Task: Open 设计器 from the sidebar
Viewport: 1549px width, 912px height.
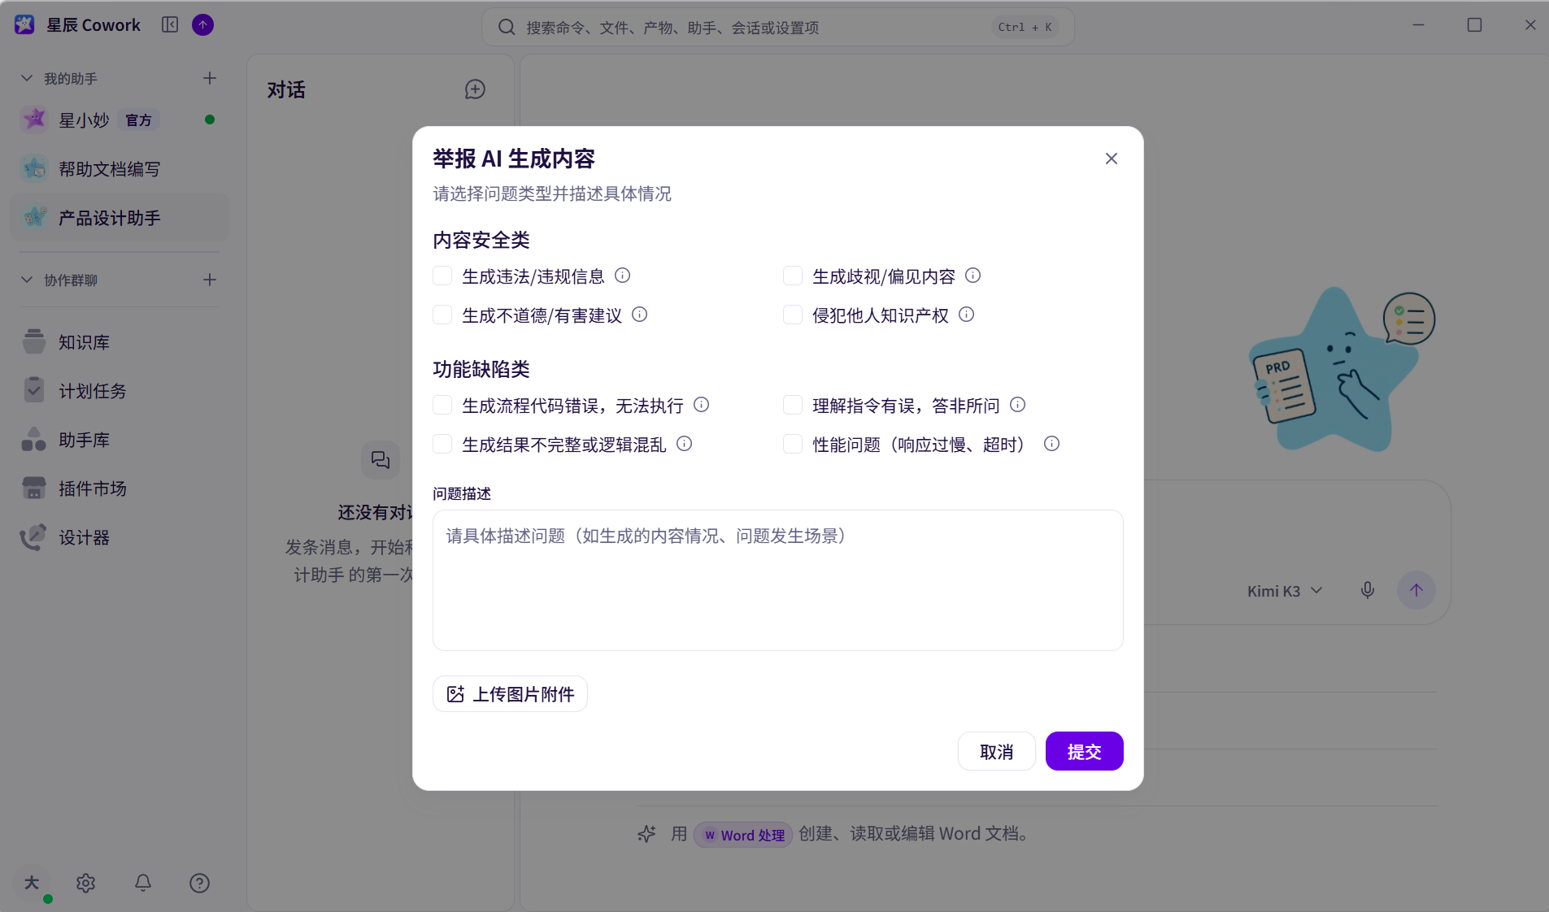Action: 120,537
